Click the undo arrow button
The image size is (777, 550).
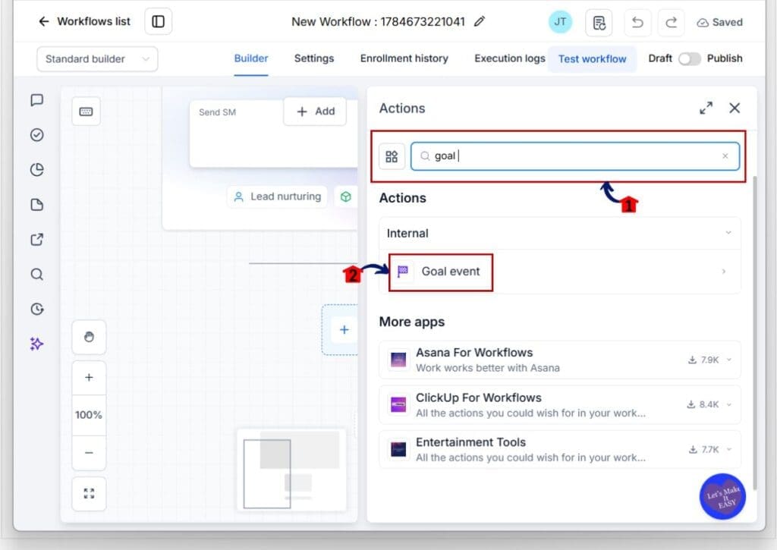637,22
